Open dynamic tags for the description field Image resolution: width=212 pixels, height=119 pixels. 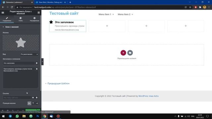[37, 69]
